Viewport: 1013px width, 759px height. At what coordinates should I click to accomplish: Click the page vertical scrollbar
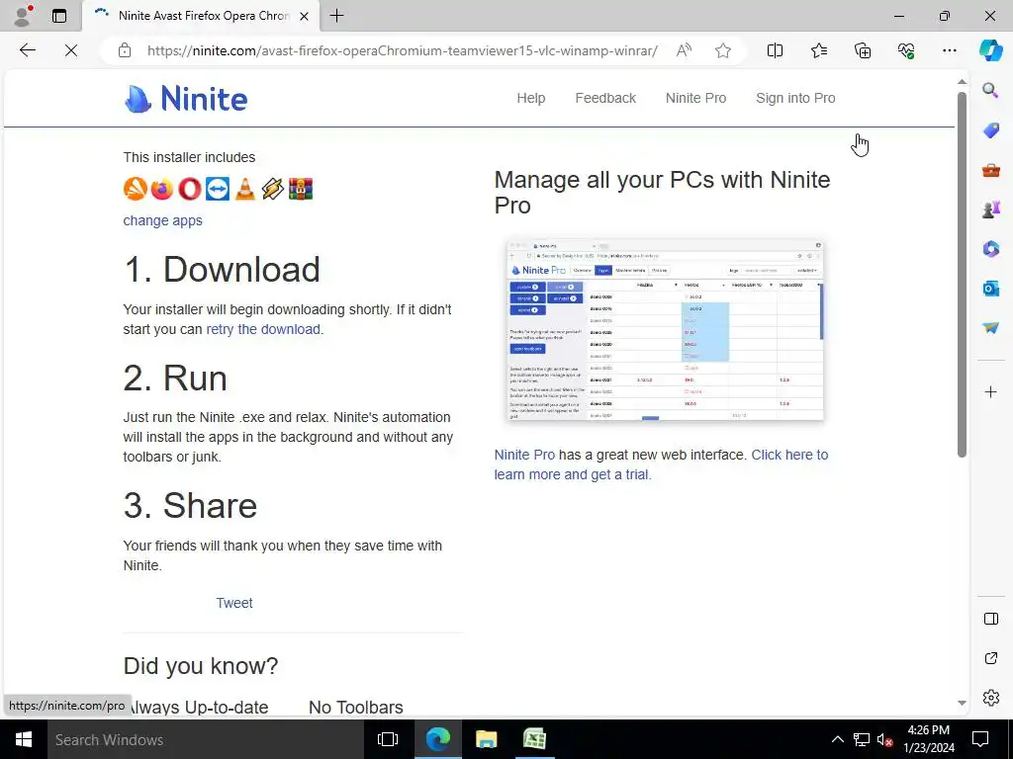pos(962,275)
